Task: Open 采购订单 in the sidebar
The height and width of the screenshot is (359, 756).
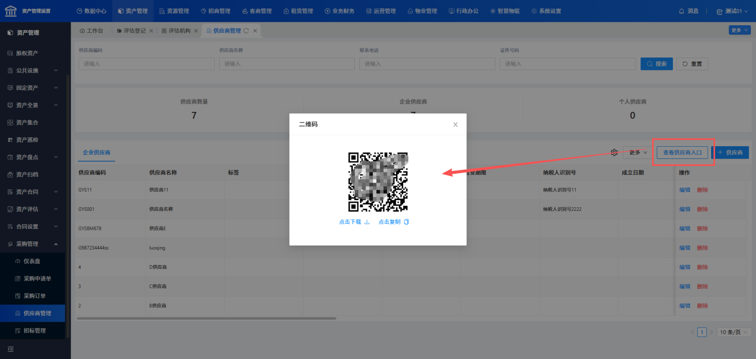Action: click(33, 295)
